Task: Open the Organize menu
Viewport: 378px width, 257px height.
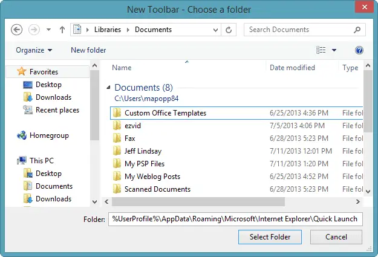Action: (34, 50)
